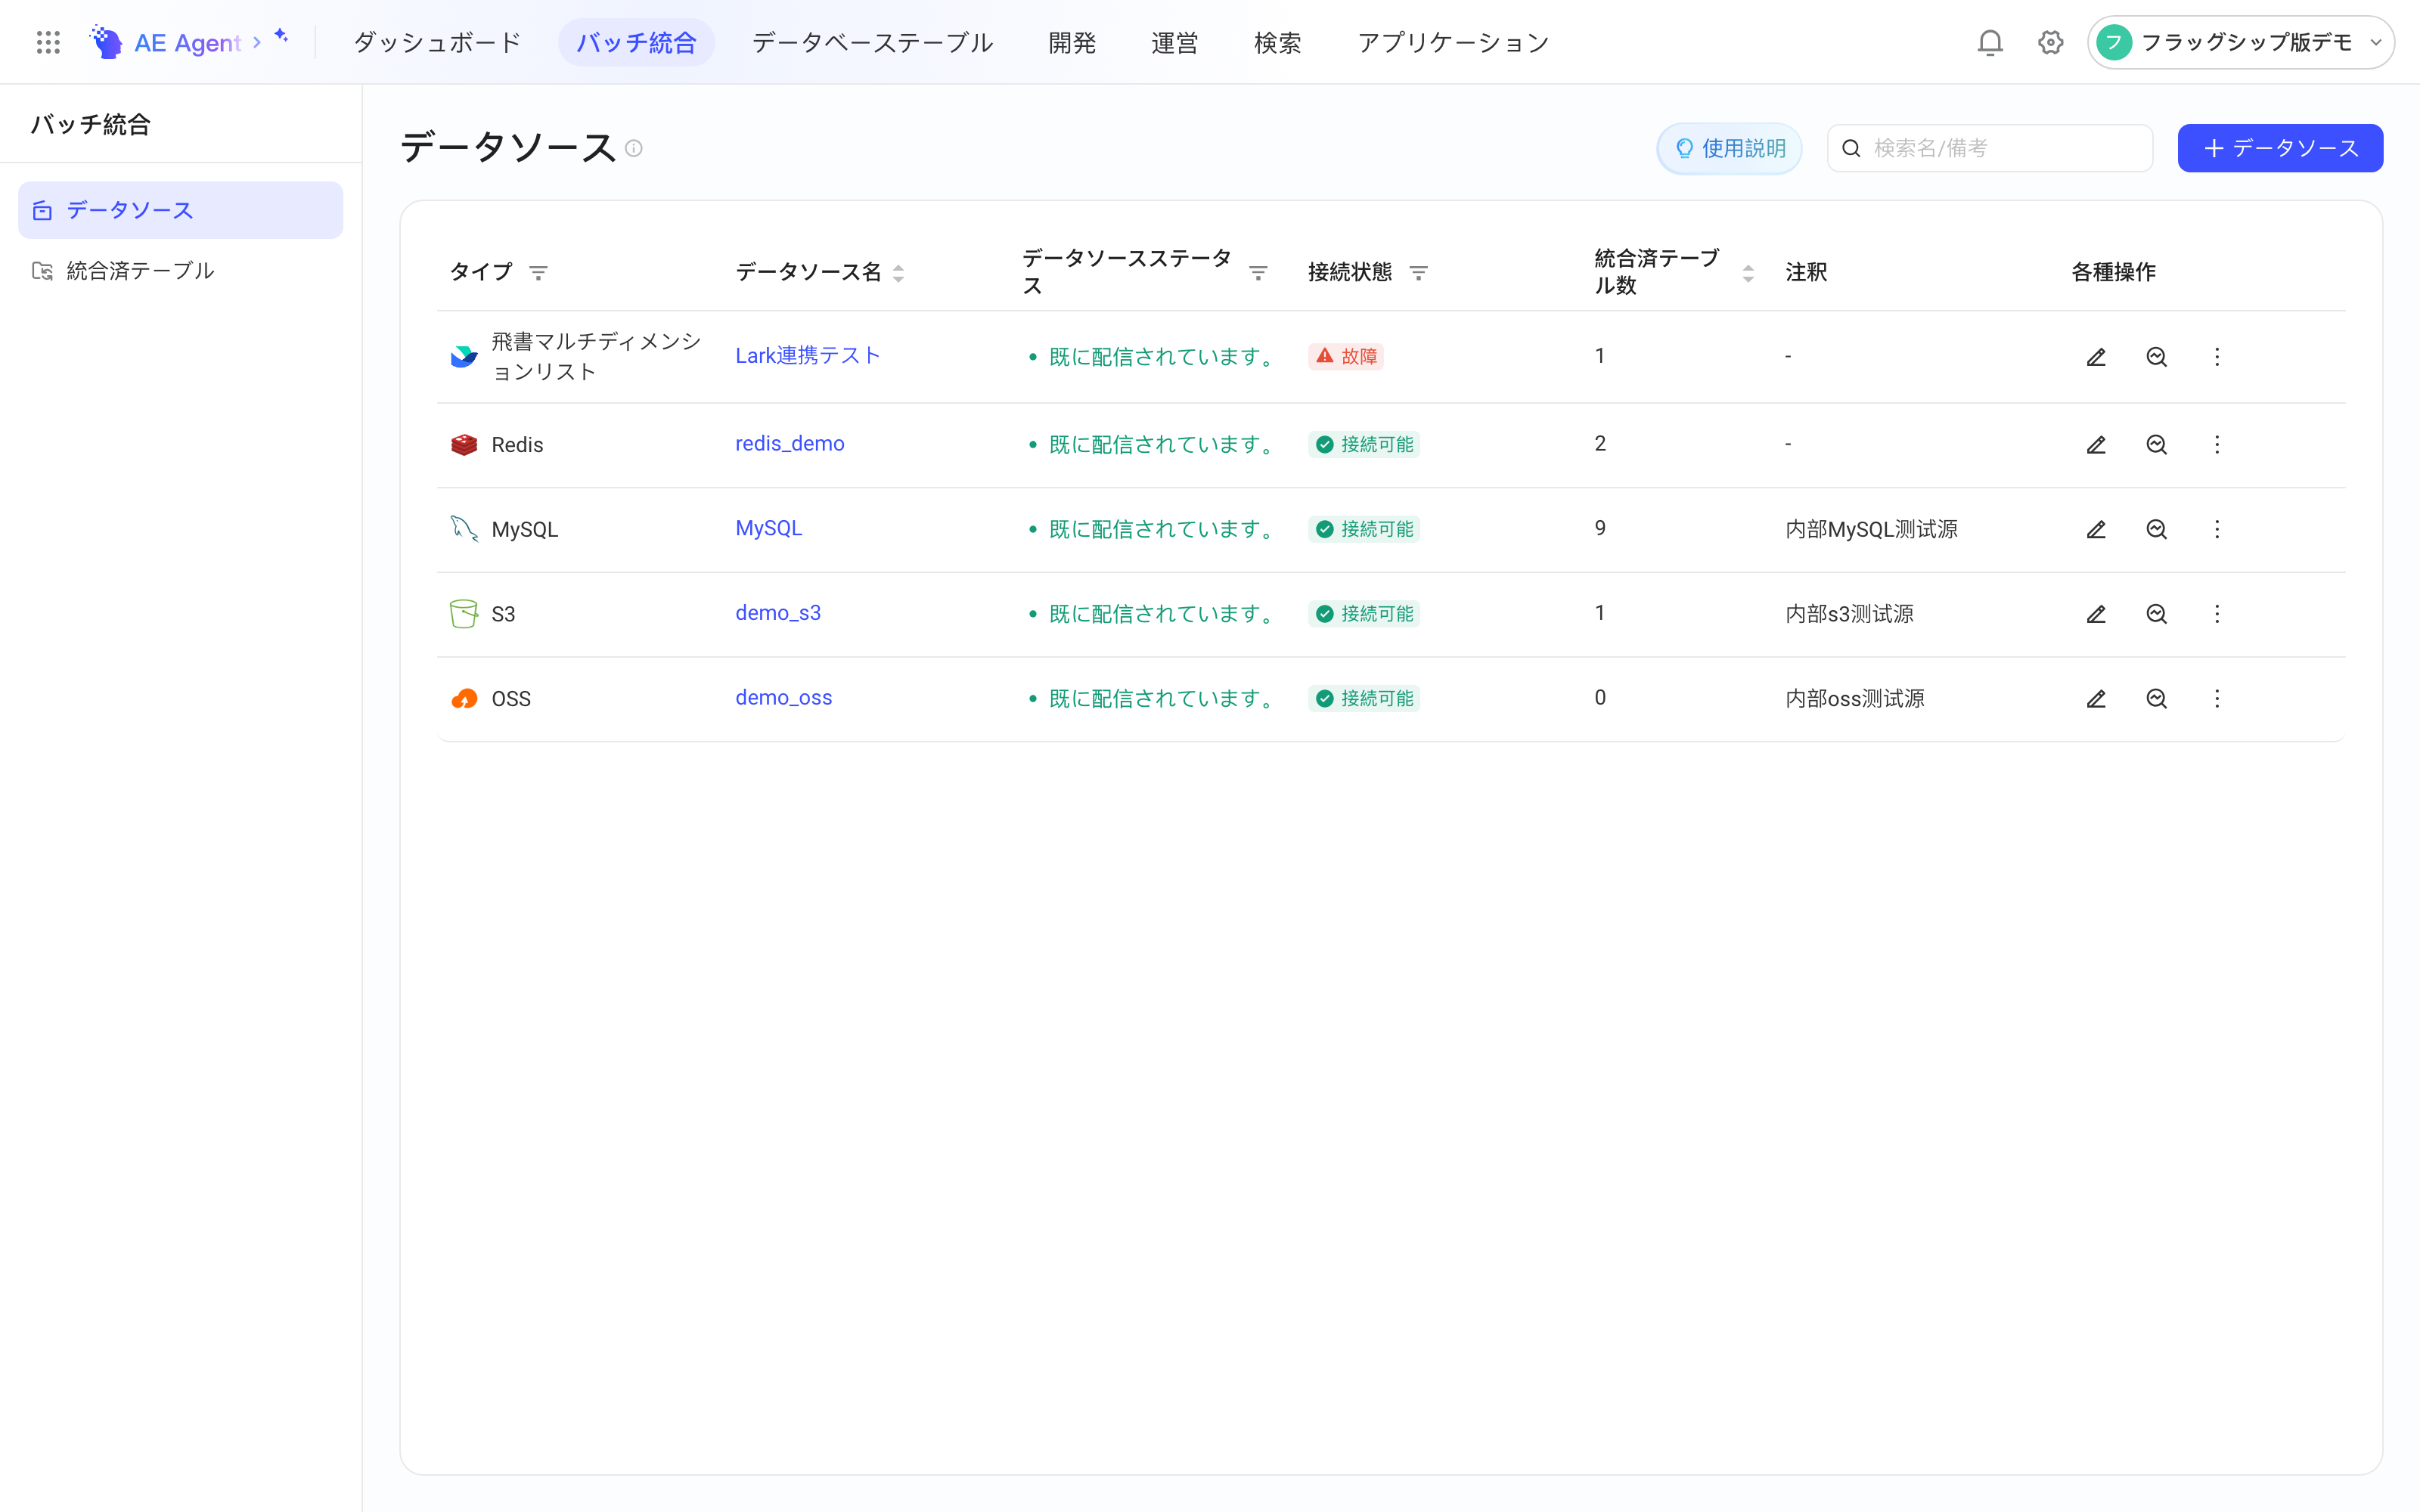The image size is (2420, 1512).
Task: Edit the redis_demo data source
Action: [2096, 445]
